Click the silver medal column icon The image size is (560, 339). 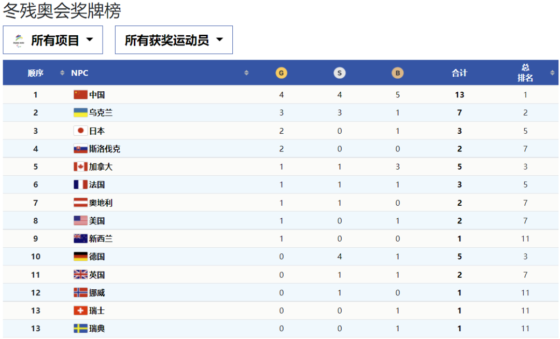click(x=340, y=73)
